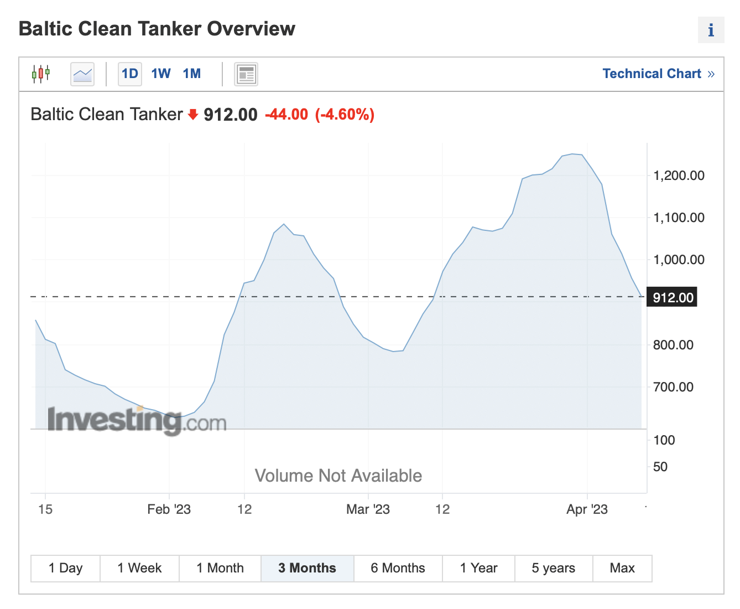Set interval to 1M
This screenshot has height=609, width=740.
[192, 74]
